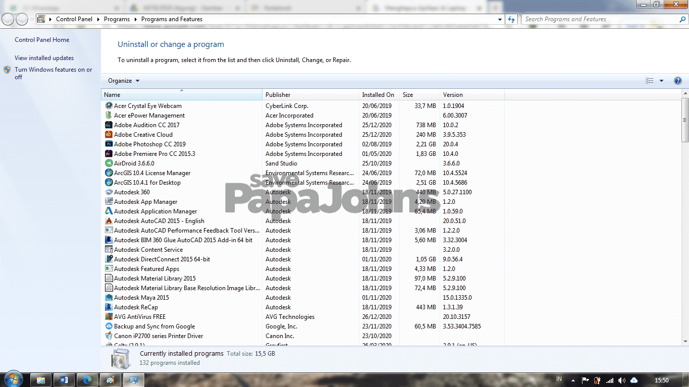Select Autodesk Material Library Base Resolution row

coord(304,288)
